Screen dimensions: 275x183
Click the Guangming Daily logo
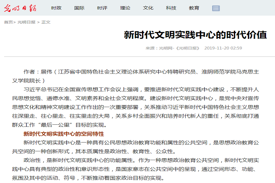tap(20, 8)
